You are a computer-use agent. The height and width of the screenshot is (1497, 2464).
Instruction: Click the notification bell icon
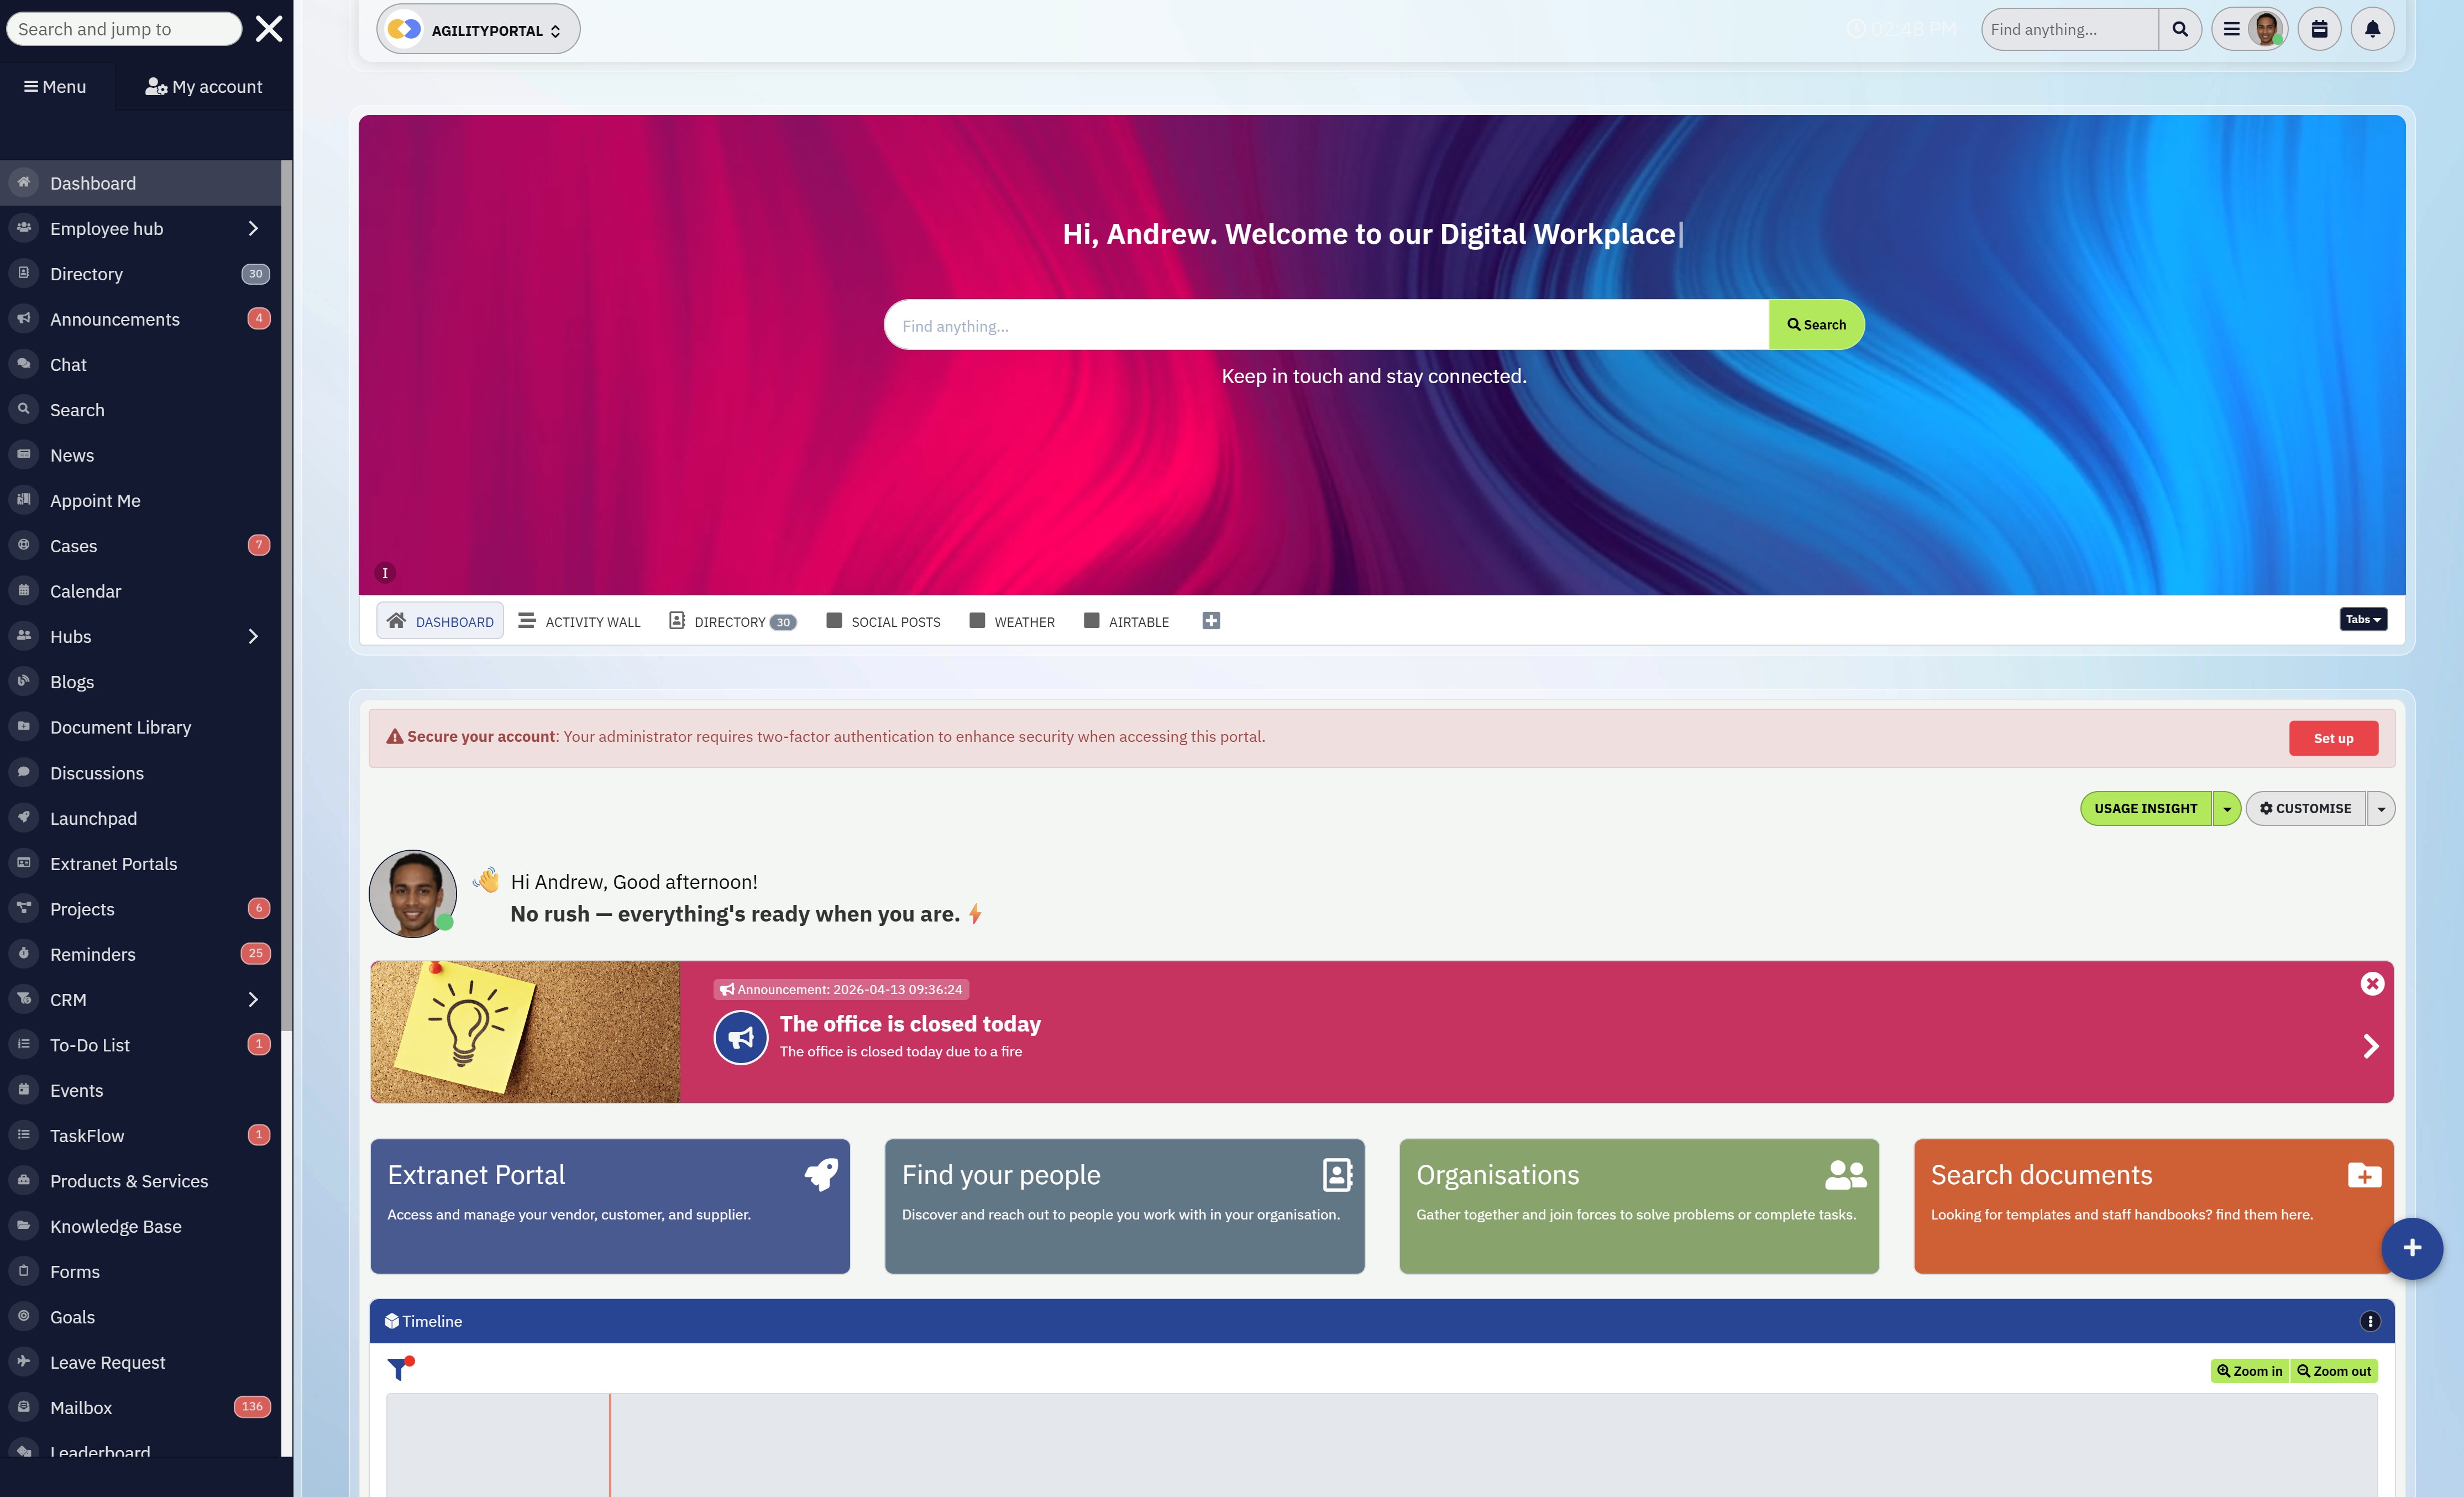(x=2372, y=29)
